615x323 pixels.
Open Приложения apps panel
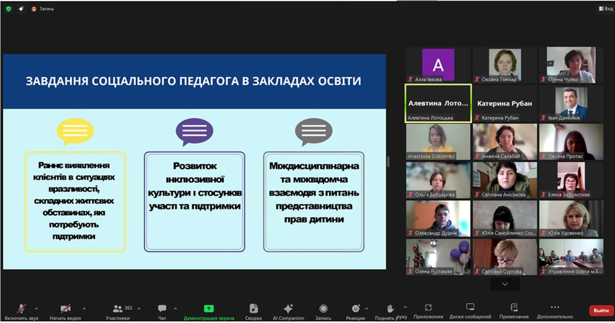[429, 310]
